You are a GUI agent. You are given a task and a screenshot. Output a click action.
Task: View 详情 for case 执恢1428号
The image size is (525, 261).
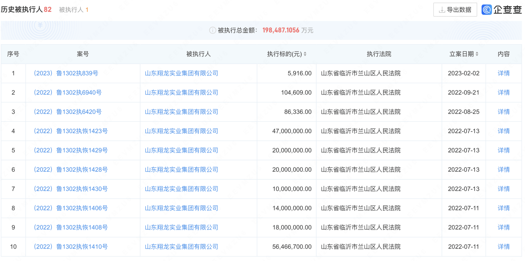(x=504, y=169)
